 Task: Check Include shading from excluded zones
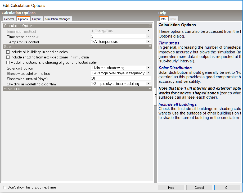point(8,57)
